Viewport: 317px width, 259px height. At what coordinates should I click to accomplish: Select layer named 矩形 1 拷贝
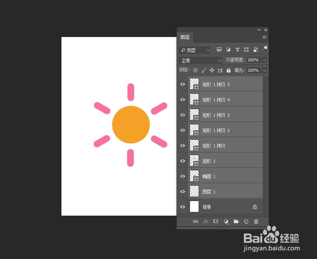pyautogui.click(x=214, y=146)
